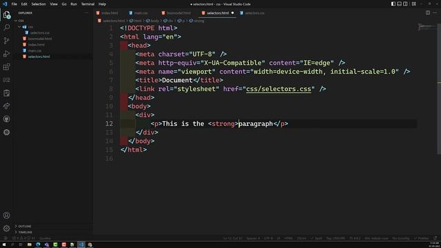The width and height of the screenshot is (441, 248).
Task: Switch to the boxmodel.html editor tab
Action: [x=176, y=13]
